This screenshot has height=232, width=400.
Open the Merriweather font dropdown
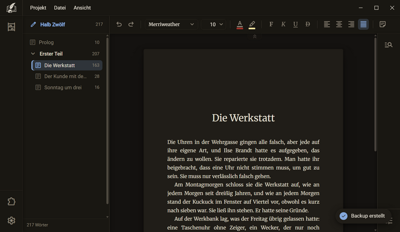coord(171,24)
